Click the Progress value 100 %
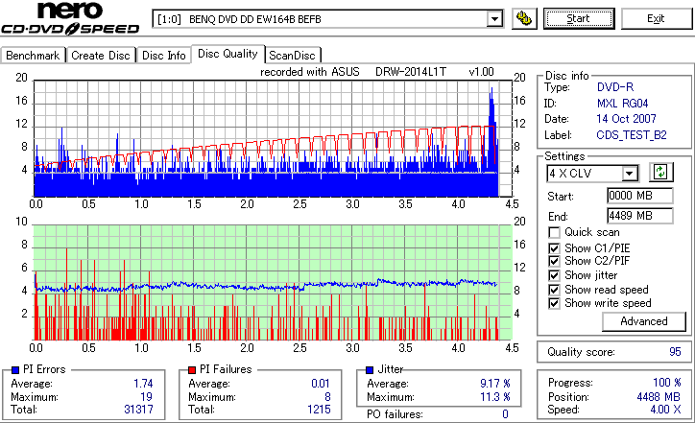This screenshot has height=423, width=695. point(666,383)
